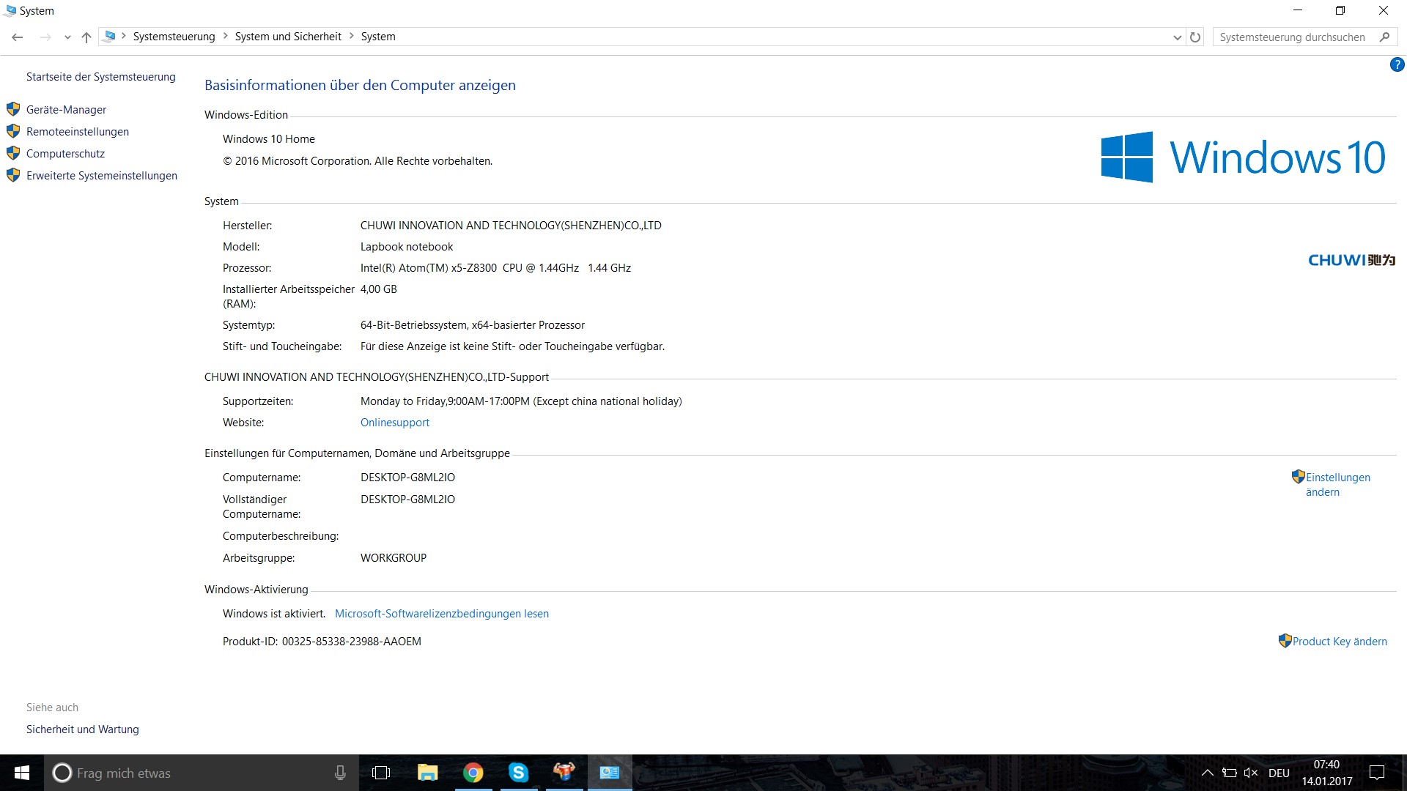Open clock showing 07:40 14.01.2017

1326,773
